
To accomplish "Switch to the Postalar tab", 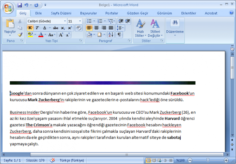I will (x=112, y=13).
